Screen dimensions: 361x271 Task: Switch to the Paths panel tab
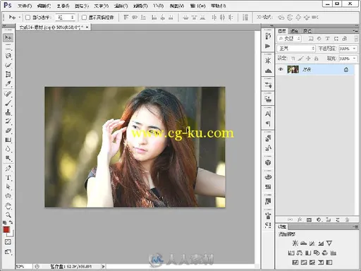click(307, 31)
